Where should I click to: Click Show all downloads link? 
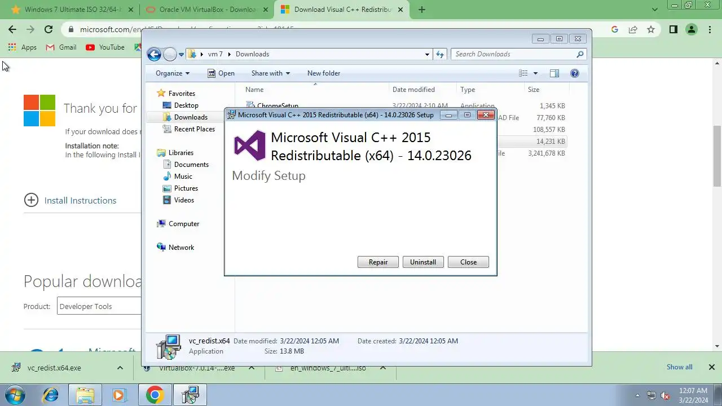point(679,367)
